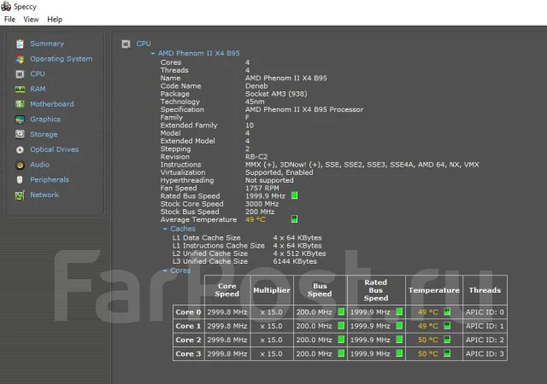Open the Audio section link
Screen dimensions: 547x384
click(x=40, y=165)
